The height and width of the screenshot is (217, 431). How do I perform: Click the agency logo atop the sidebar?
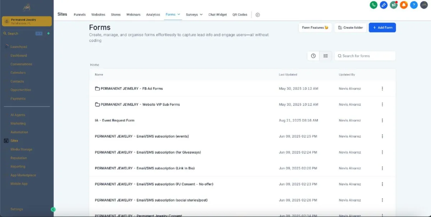click(27, 8)
